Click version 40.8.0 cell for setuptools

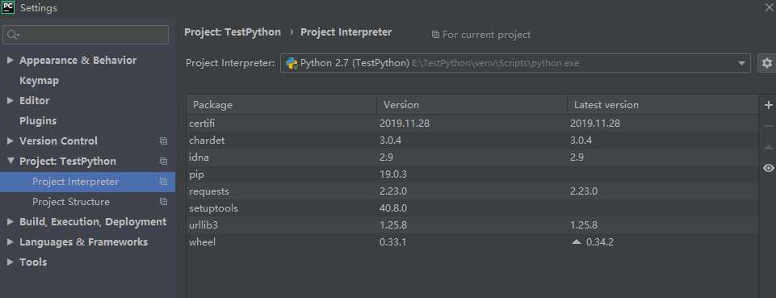[x=393, y=208]
